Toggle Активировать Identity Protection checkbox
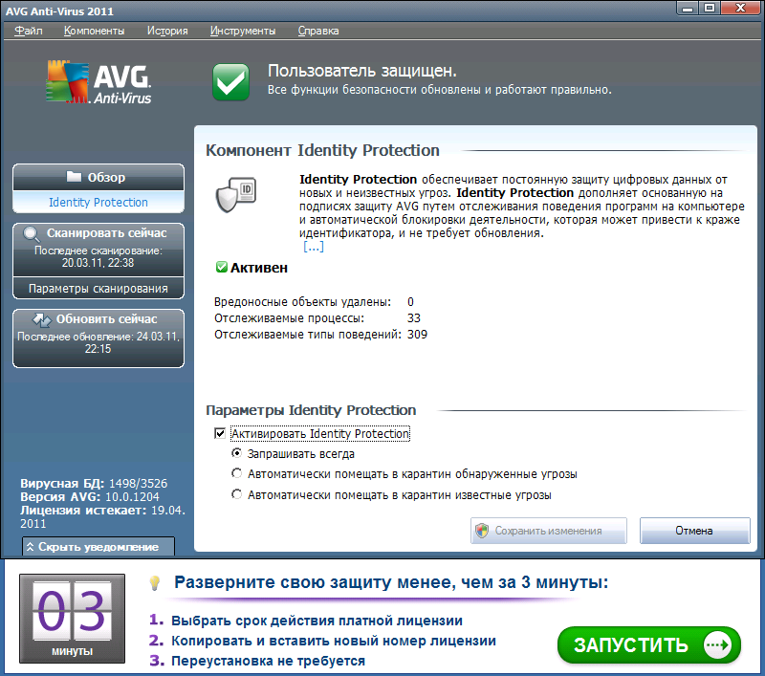The image size is (765, 676). click(x=220, y=433)
